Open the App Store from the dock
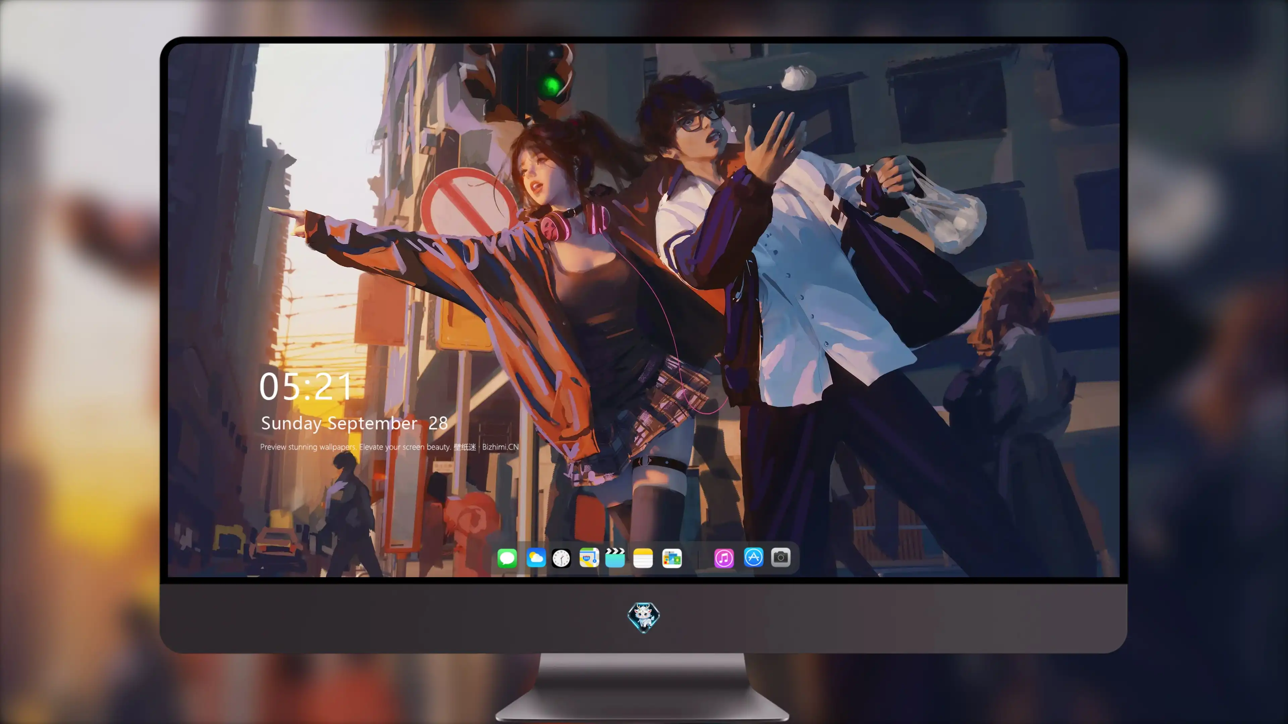This screenshot has height=724, width=1288. click(753, 557)
